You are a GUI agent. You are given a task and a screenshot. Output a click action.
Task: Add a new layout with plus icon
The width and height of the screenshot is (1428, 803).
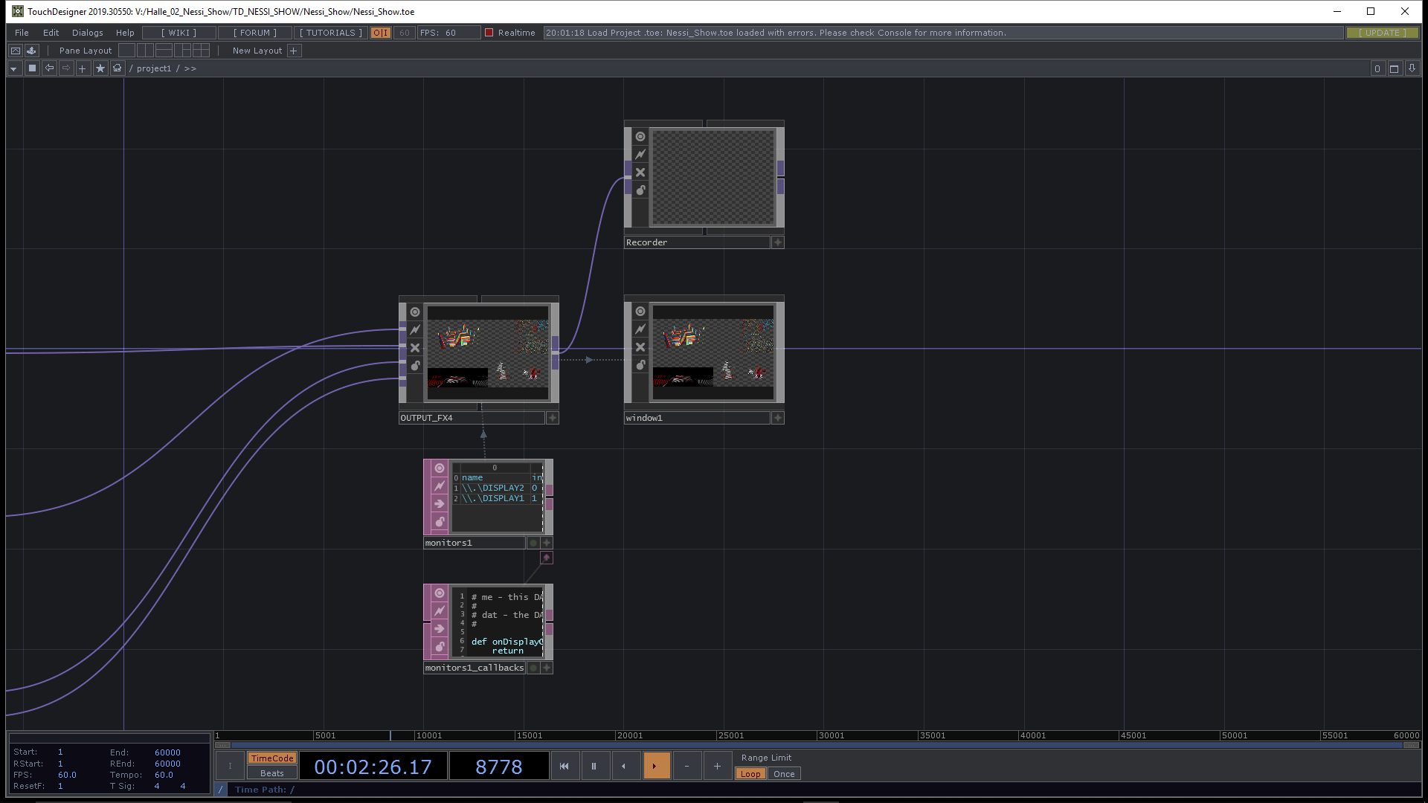click(x=294, y=51)
